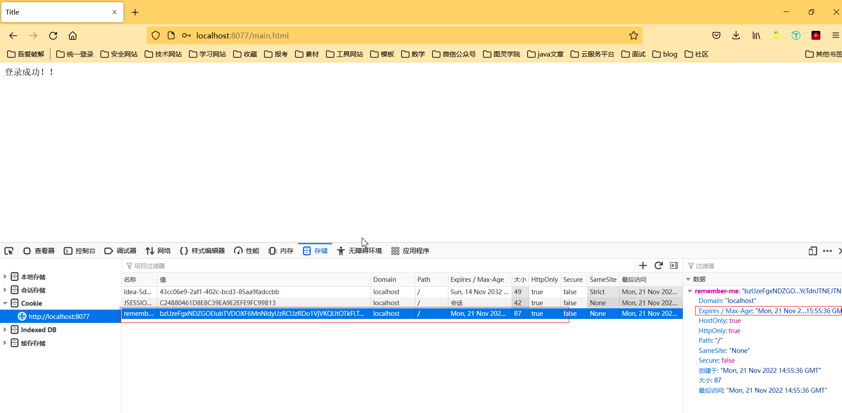Open the Firefox downloads icon
The width and height of the screenshot is (842, 413).
(x=736, y=35)
